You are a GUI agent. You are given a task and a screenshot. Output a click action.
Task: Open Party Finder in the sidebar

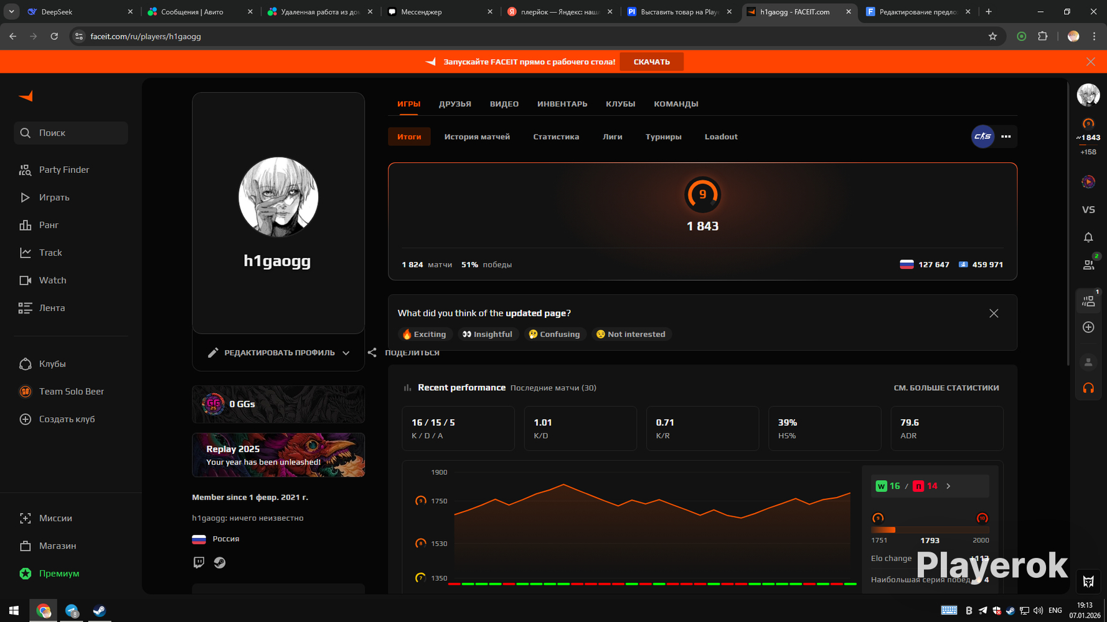click(54, 170)
